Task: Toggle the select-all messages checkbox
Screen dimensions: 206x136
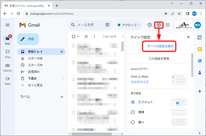Action: point(74,36)
